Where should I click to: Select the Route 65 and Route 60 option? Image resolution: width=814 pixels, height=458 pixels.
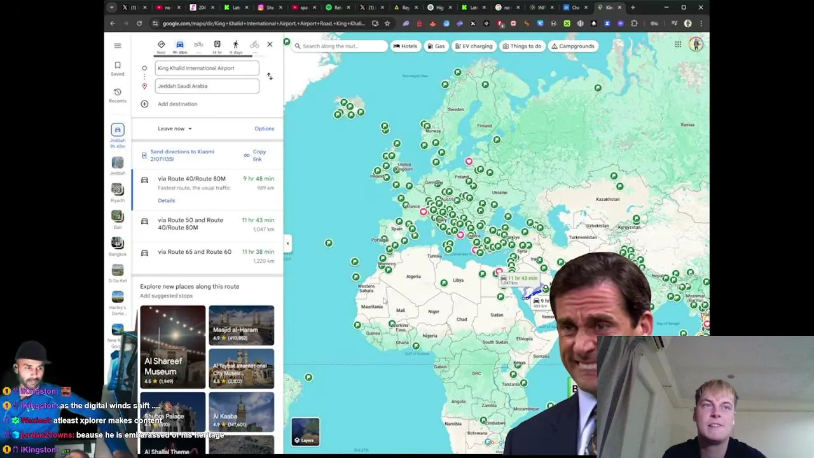(x=207, y=256)
